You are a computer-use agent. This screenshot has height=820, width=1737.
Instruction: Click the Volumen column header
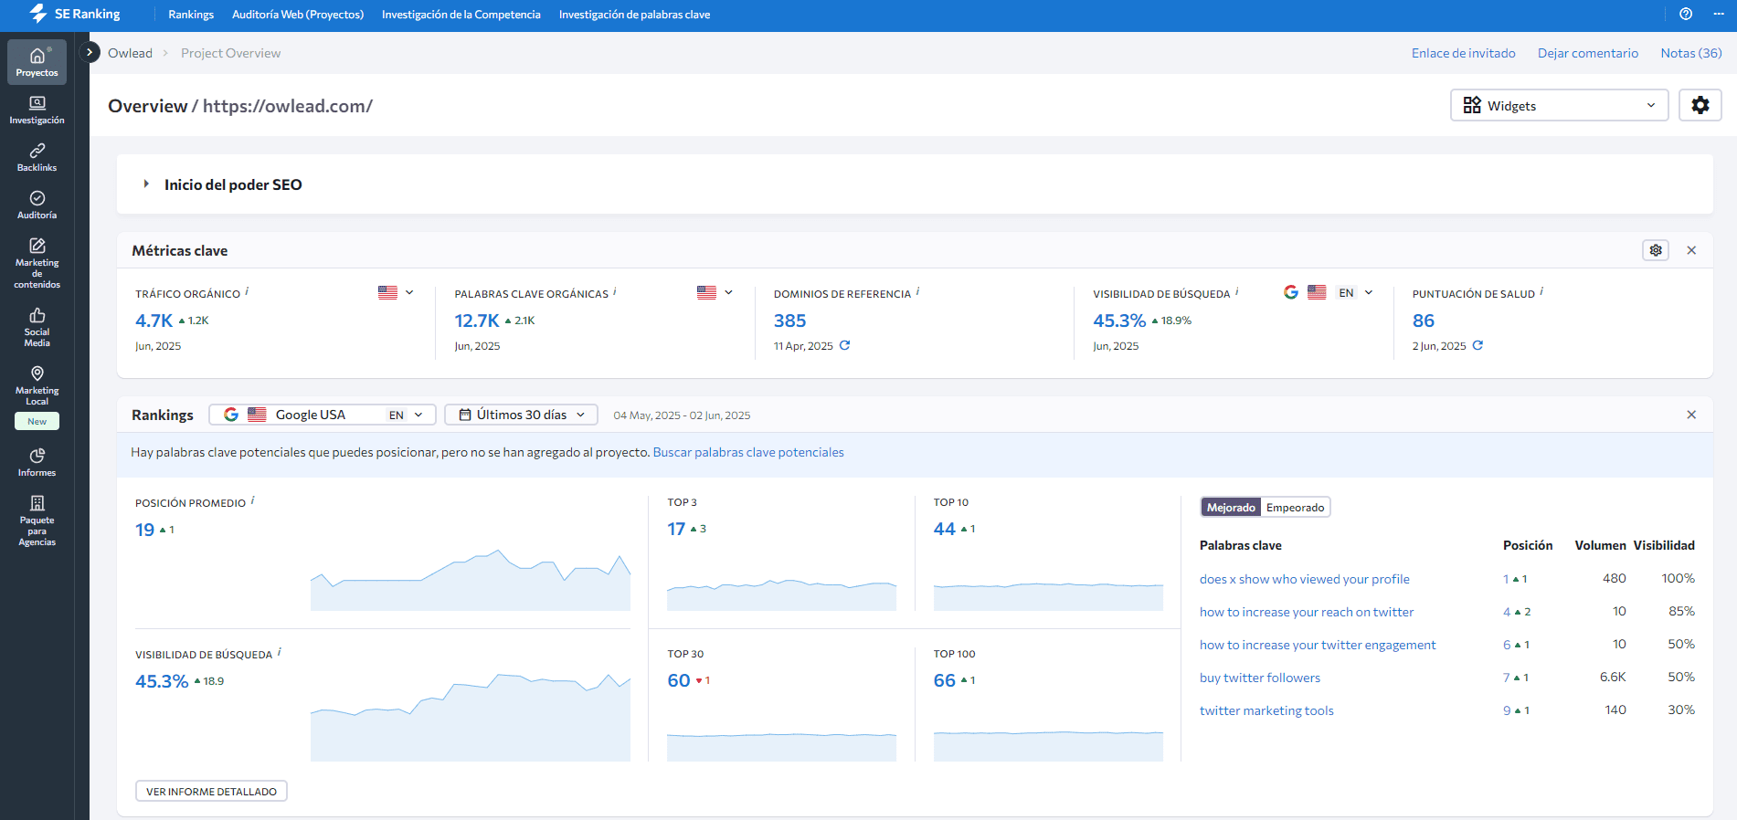(x=1600, y=545)
